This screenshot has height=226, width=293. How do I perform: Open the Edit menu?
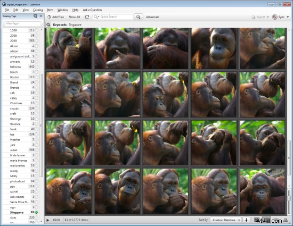click(x=16, y=10)
